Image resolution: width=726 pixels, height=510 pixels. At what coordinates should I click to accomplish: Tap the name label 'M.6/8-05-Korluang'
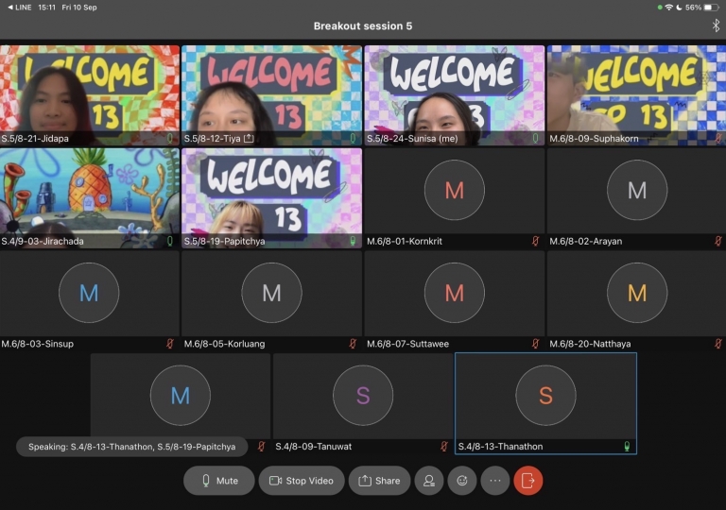pos(225,344)
